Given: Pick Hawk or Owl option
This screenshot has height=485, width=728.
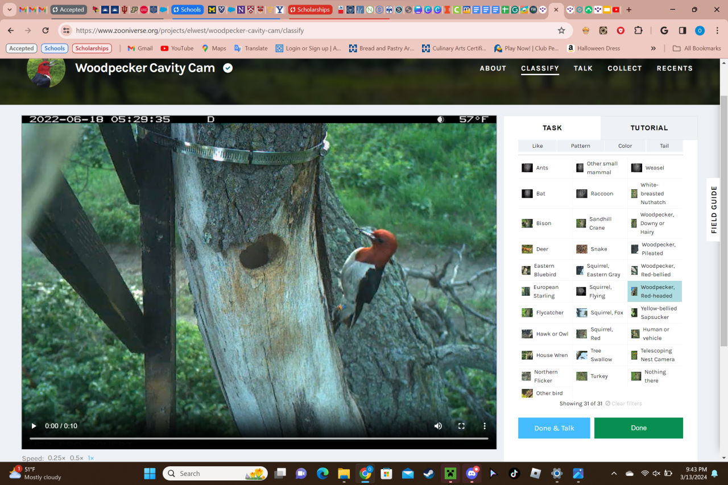Looking at the screenshot, I should pos(545,334).
